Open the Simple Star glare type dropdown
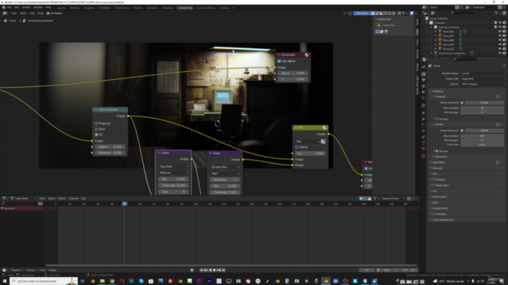The image size is (508, 285). (225, 167)
